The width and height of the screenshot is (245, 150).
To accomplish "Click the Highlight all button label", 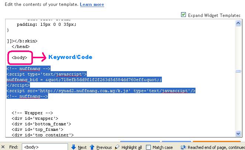I will (x=132, y=147).
